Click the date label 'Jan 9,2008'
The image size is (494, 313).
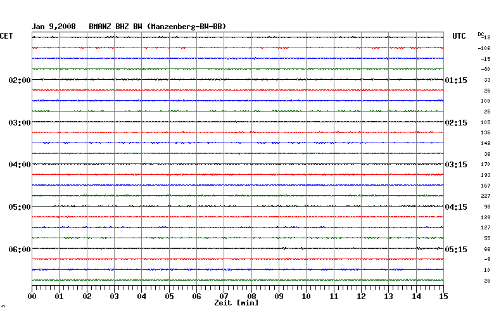(x=54, y=27)
